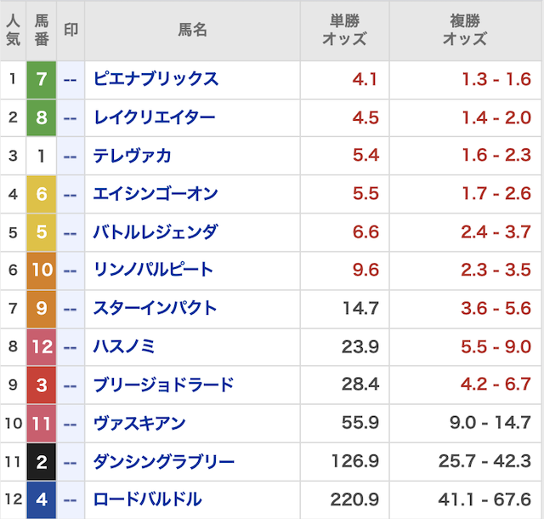This screenshot has width=544, height=519.
Task: Click the 人気 column header
Action: click(x=13, y=30)
